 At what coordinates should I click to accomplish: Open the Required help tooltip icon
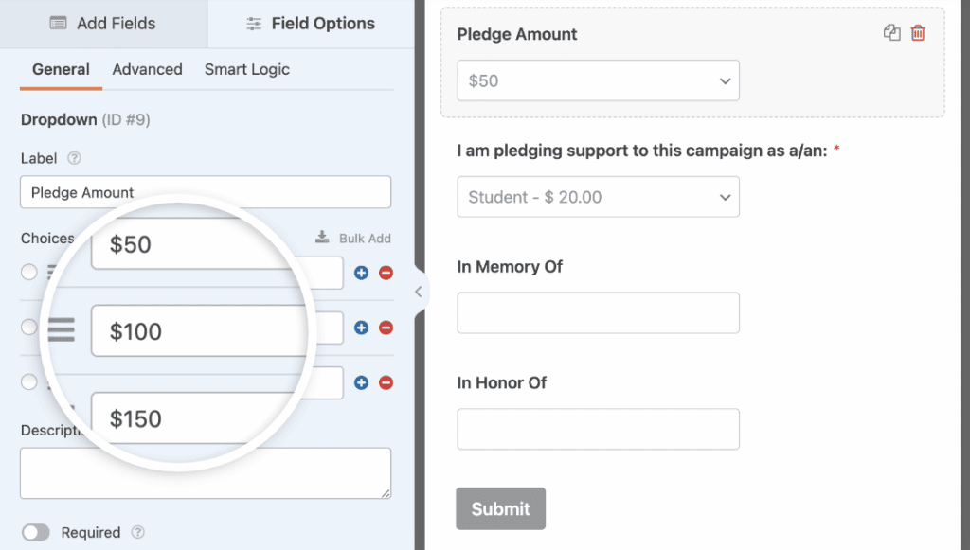(137, 533)
